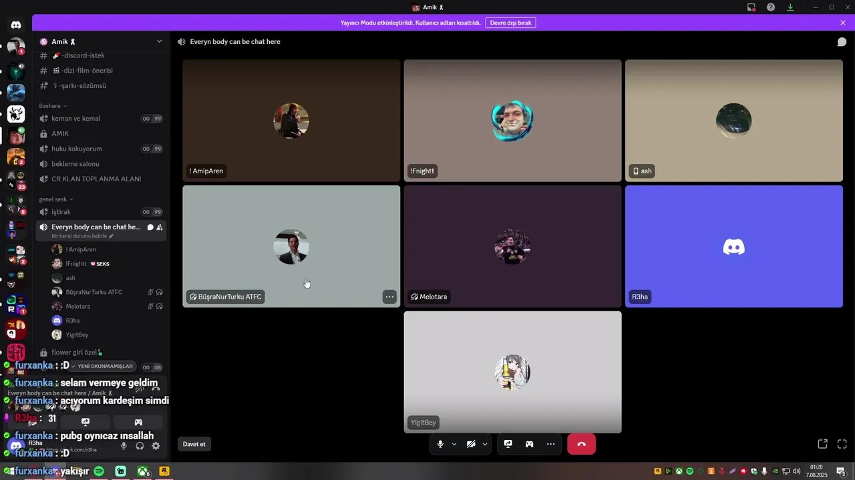Join bekleme salonu voice channel
Image resolution: width=855 pixels, height=480 pixels.
[x=102, y=164]
